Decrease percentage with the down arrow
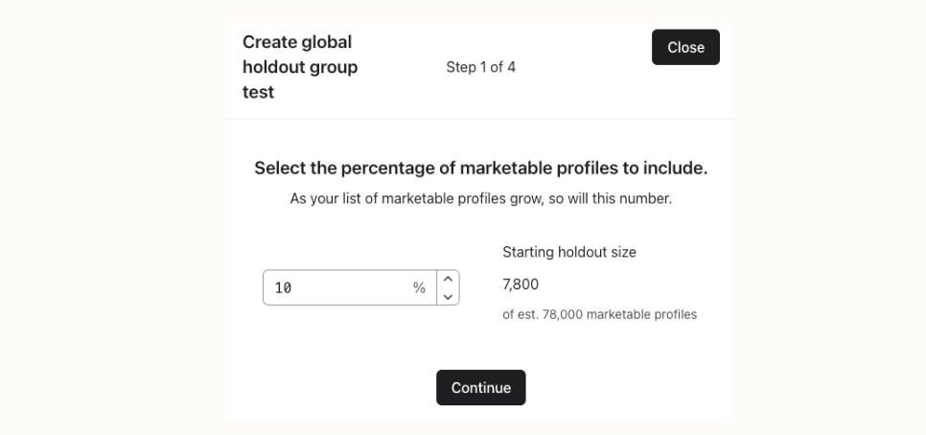Image resolution: width=926 pixels, height=435 pixels. click(x=448, y=296)
